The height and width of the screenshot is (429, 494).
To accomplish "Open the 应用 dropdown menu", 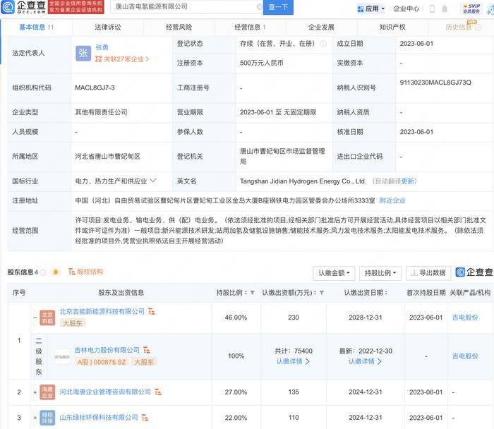I will pyautogui.click(x=371, y=8).
